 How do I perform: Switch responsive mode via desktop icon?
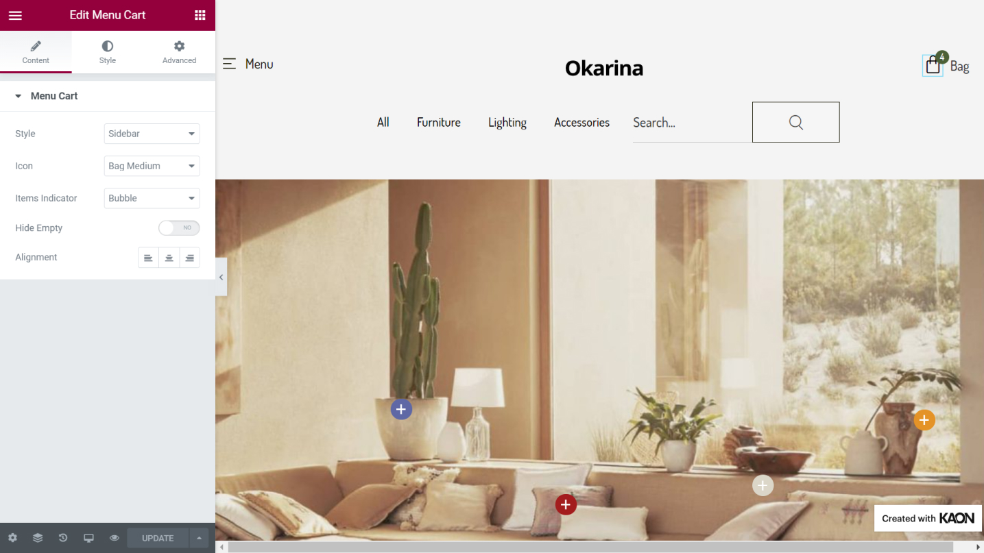88,538
